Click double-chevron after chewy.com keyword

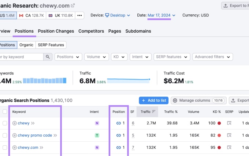tap(41, 148)
